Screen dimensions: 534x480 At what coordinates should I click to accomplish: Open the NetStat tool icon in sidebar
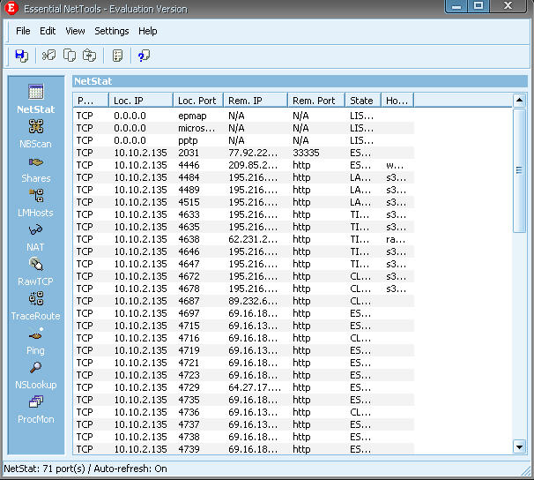tap(36, 92)
